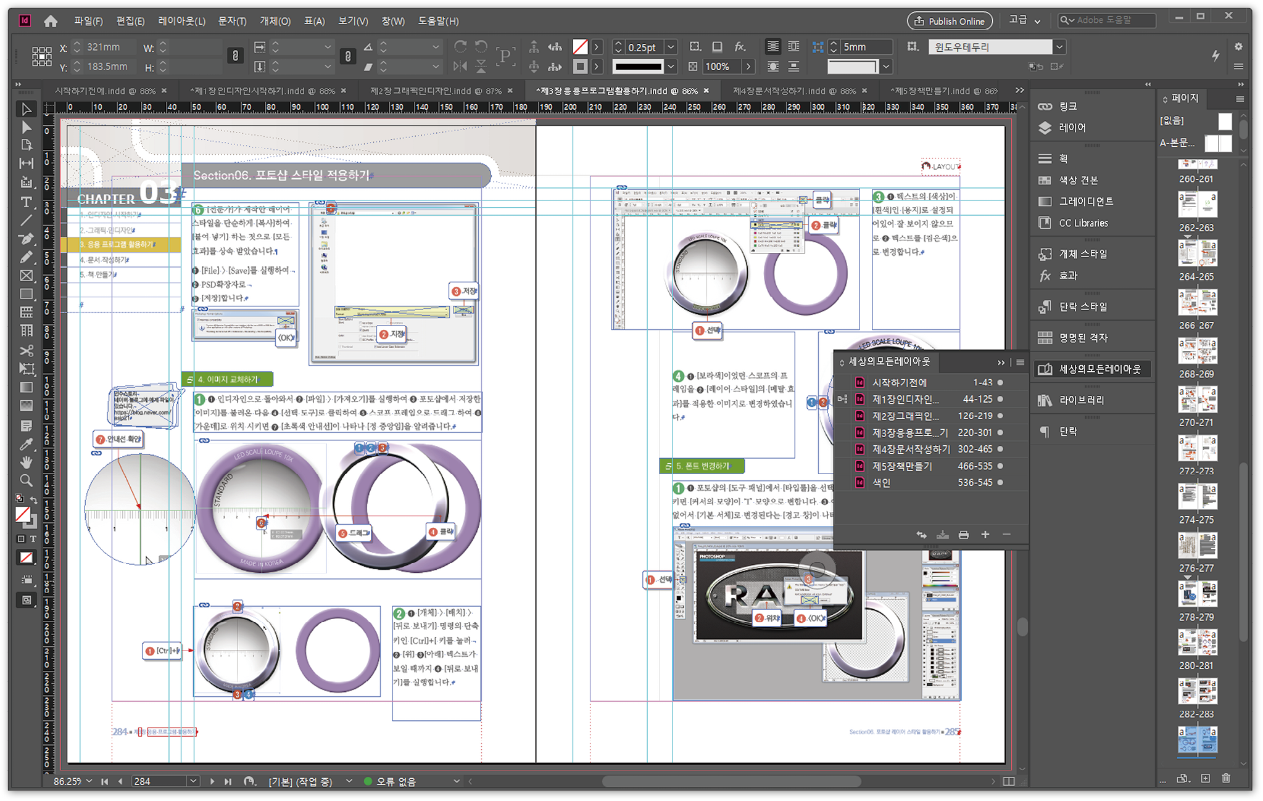Select the Type tool in the toolbar

[x=26, y=202]
